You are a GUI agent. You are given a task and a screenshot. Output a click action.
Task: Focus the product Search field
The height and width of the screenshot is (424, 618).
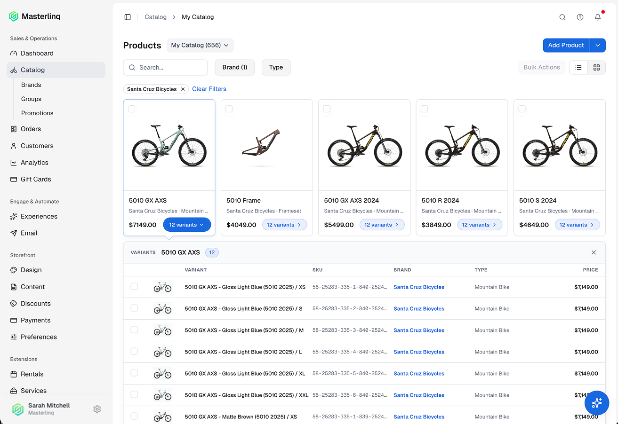pos(165,67)
